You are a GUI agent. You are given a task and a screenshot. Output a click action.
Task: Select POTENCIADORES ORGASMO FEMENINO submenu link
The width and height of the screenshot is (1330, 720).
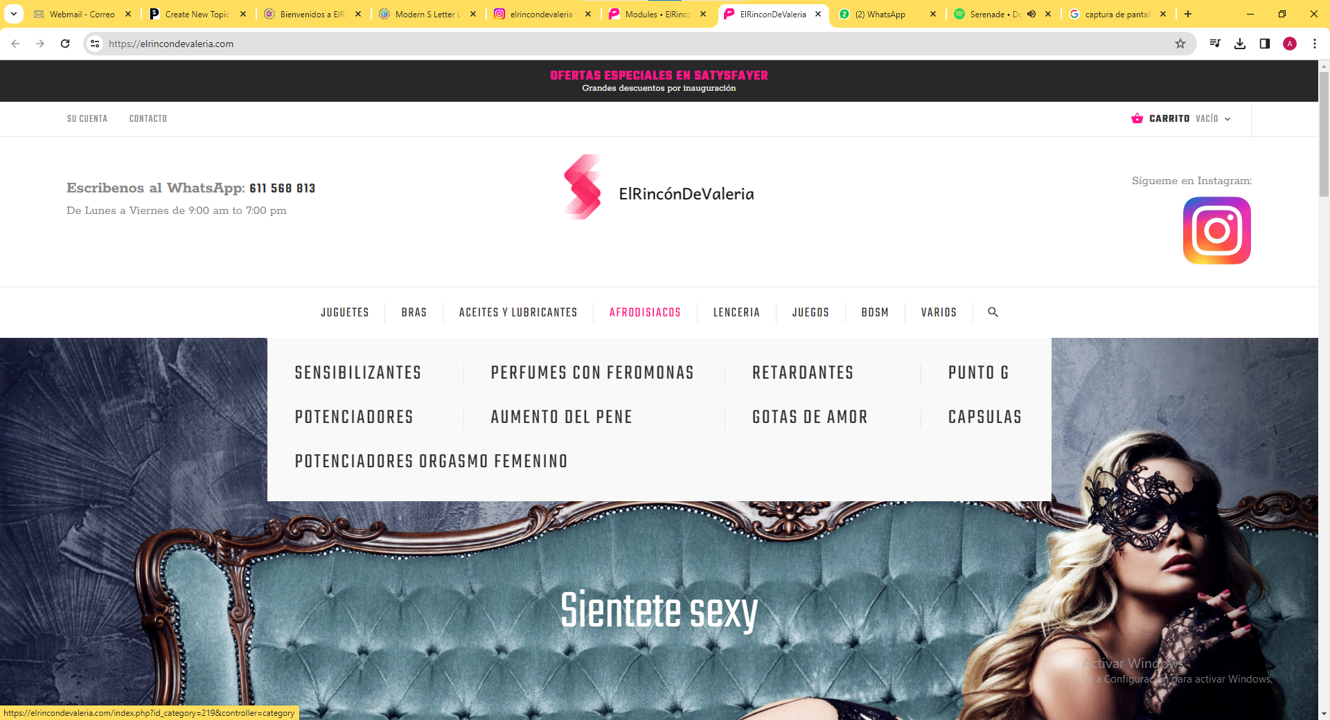[x=431, y=461]
